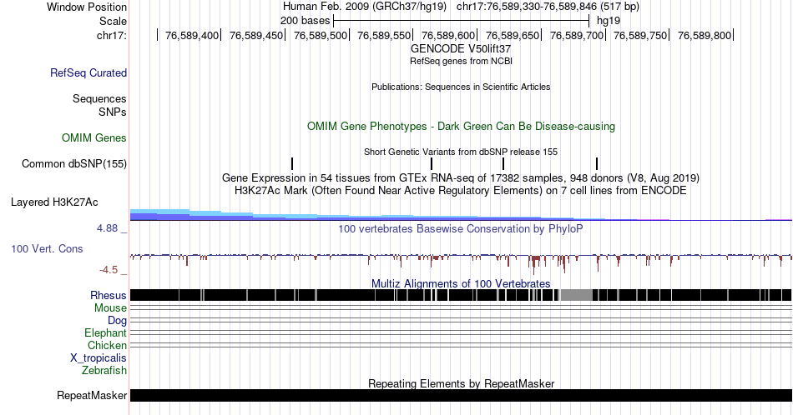Screen dimensions: 793x415
Task: Click the Window Position label
Action: tap(87, 7)
